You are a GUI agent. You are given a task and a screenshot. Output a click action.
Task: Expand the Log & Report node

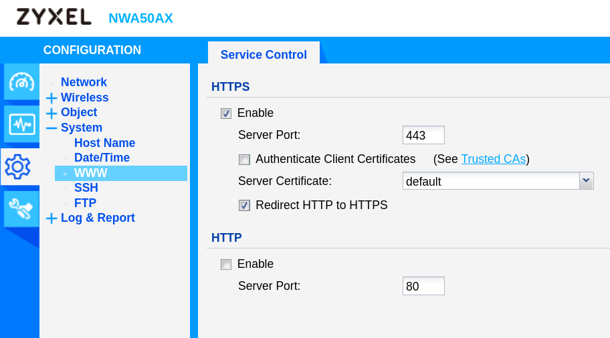[52, 218]
